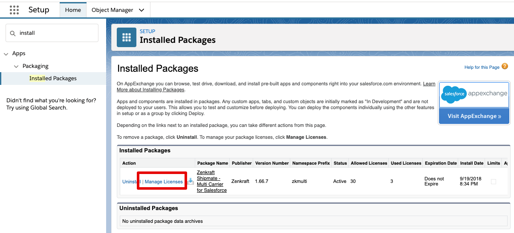Click the Install Date column header

click(x=472, y=163)
